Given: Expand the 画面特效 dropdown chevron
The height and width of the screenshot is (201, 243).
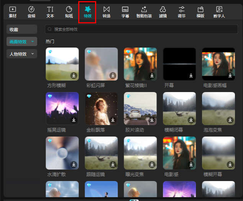Looking at the screenshot, I should coord(33,41).
